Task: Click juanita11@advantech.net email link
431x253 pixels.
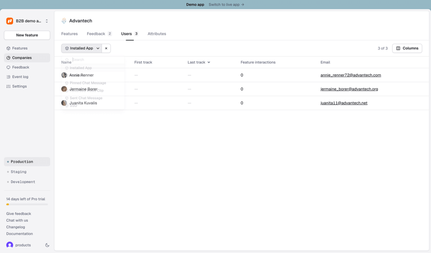Action: (344, 103)
